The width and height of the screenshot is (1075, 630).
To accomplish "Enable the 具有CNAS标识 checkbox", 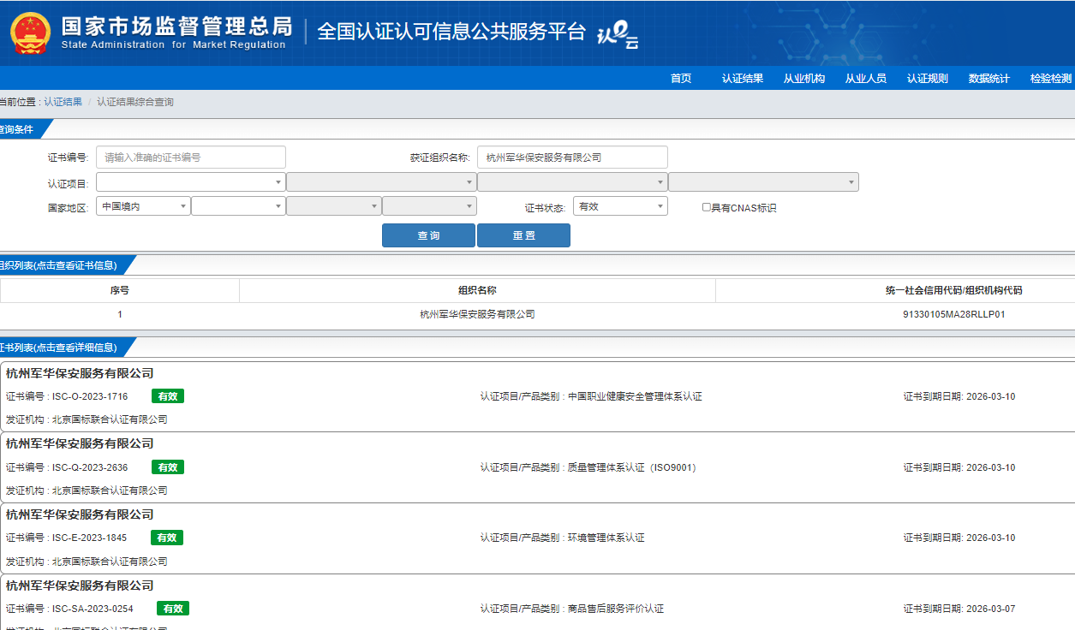I will pos(706,207).
